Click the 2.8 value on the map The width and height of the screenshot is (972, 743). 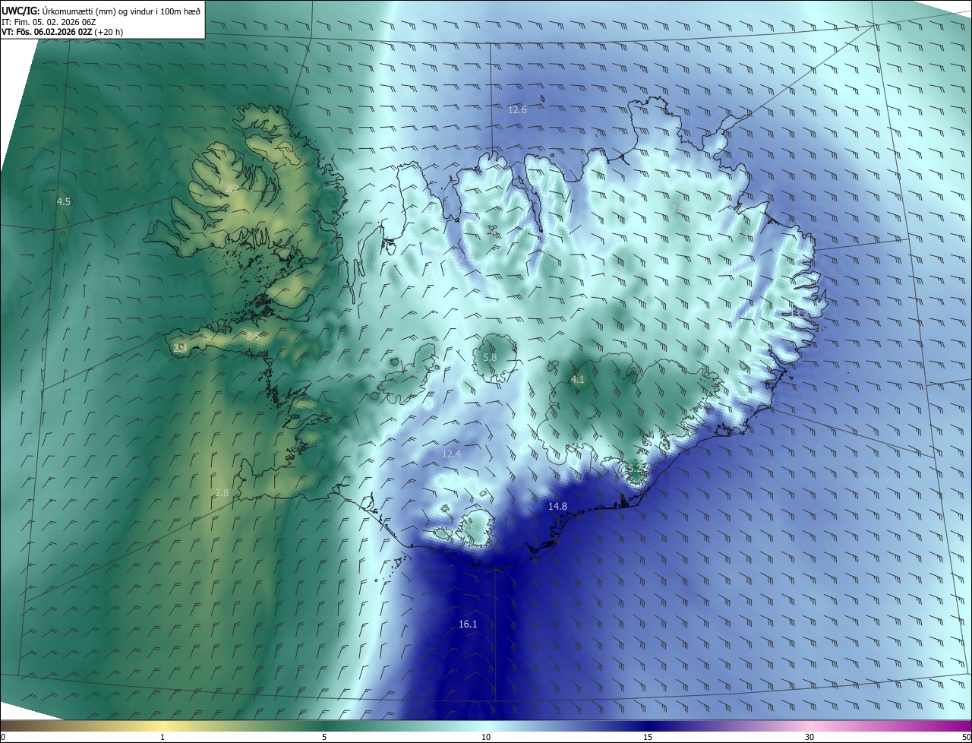coord(222,493)
